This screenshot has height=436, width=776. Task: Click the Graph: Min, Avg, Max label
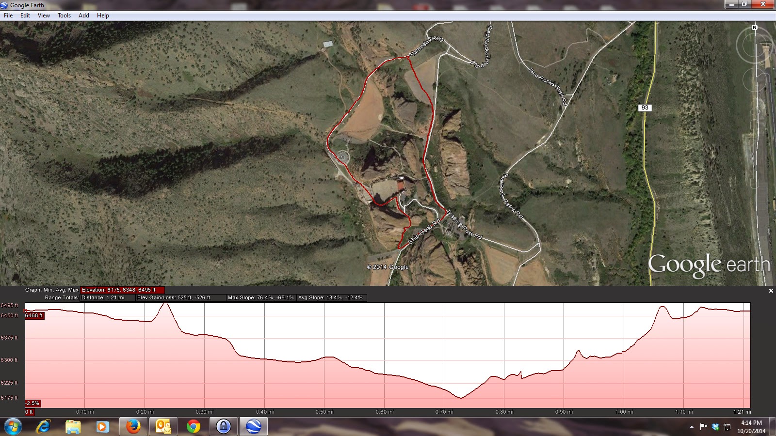[52, 290]
